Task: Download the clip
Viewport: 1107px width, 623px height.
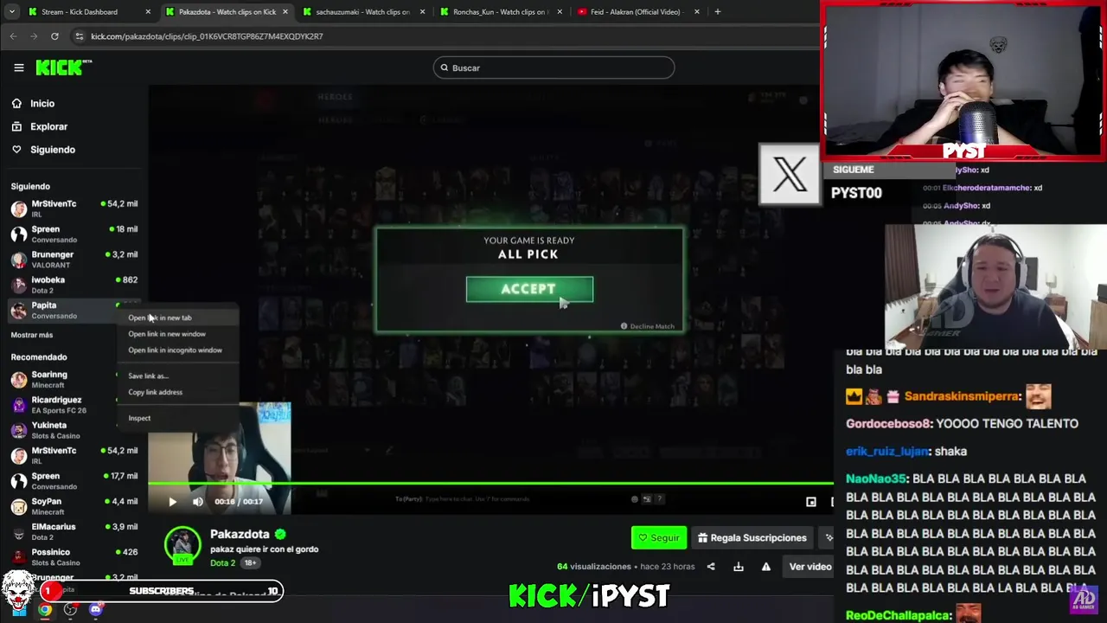Action: tap(739, 567)
